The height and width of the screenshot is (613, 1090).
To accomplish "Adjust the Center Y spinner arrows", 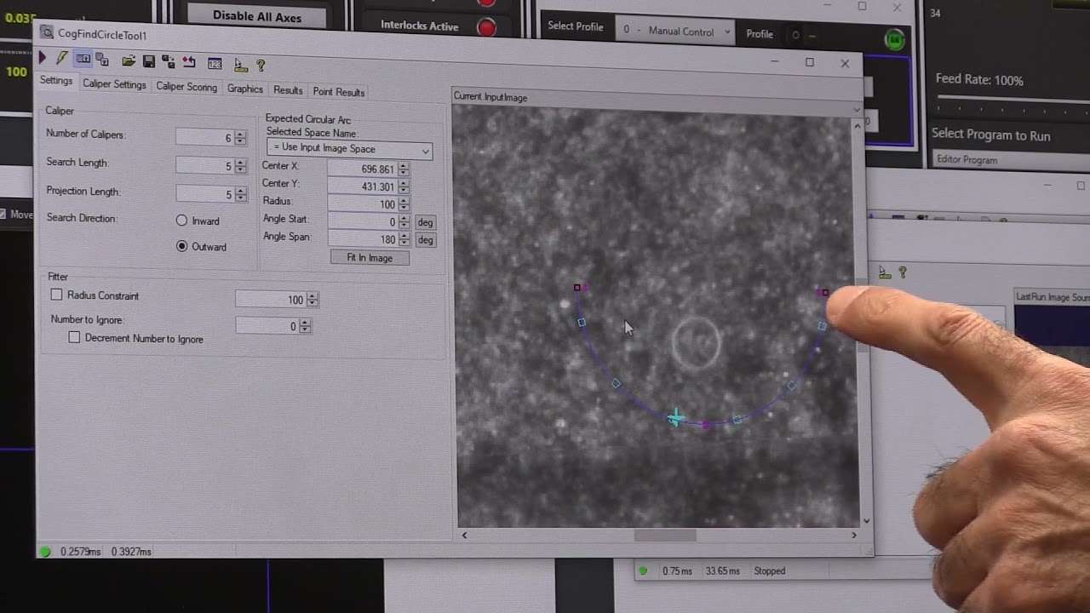I will tap(404, 186).
